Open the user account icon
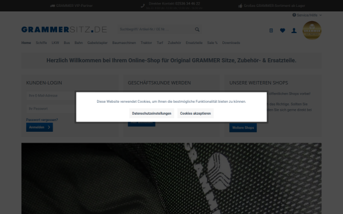 point(294,30)
